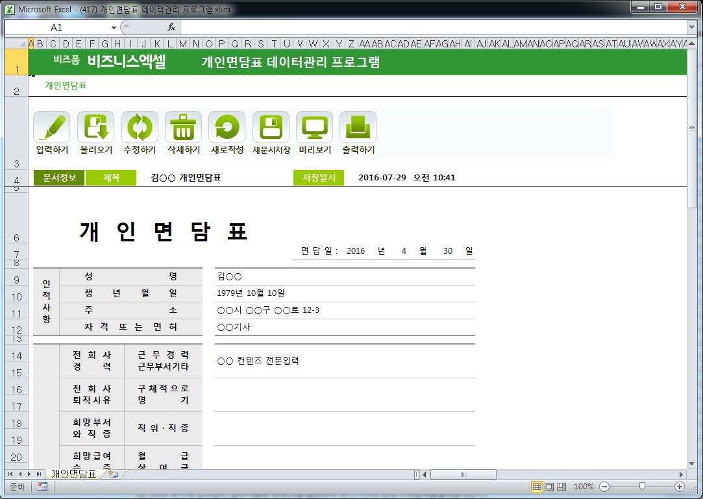
Task: Click the 입력하기 pencil icon
Action: (x=51, y=128)
